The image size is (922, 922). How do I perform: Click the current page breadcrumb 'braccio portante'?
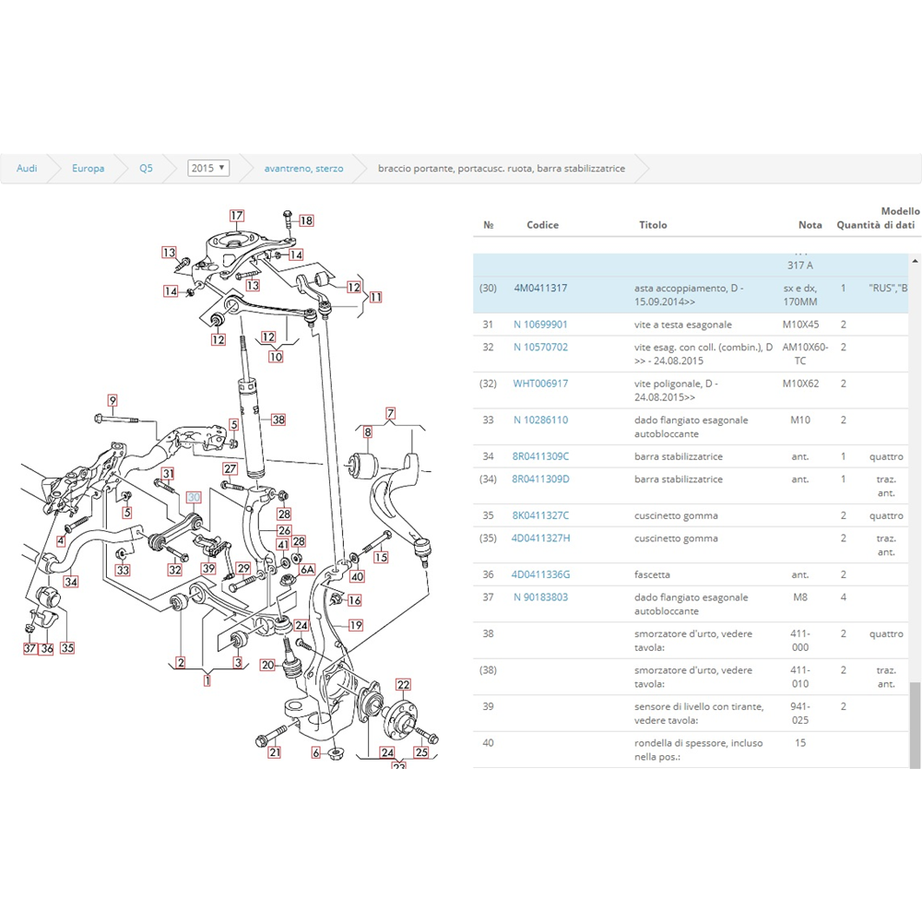click(502, 168)
